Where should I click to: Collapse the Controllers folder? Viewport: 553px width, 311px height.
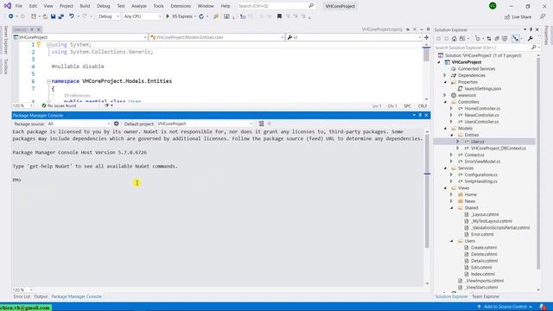click(x=445, y=102)
